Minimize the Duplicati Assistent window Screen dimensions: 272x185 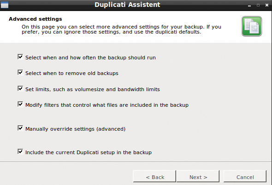(249, 6)
